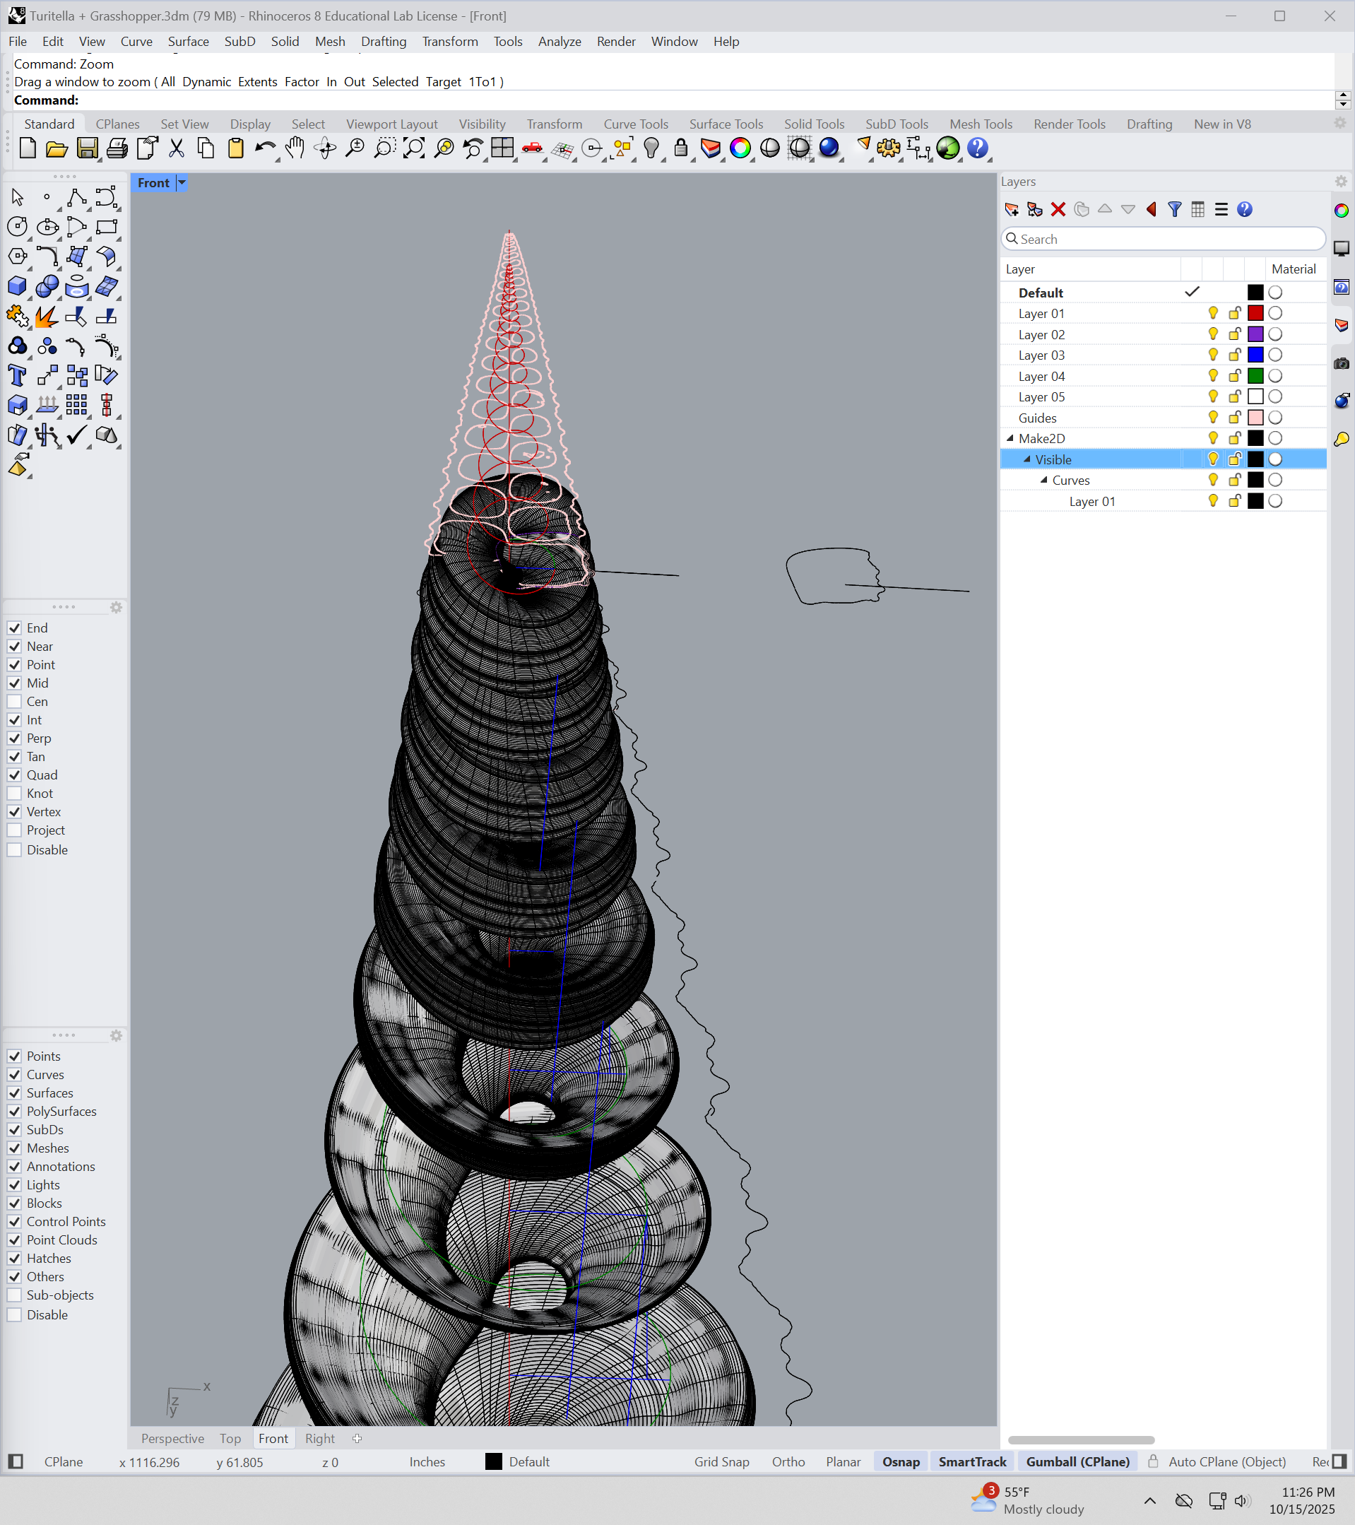The height and width of the screenshot is (1525, 1355).
Task: Collapse the Make2D layer group
Action: [x=1010, y=439]
